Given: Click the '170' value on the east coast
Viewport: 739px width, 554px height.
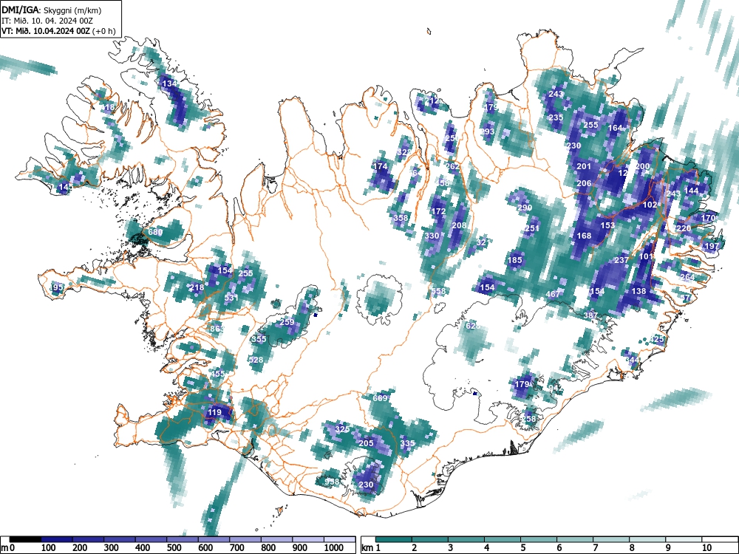Looking at the screenshot, I should pyautogui.click(x=708, y=218).
